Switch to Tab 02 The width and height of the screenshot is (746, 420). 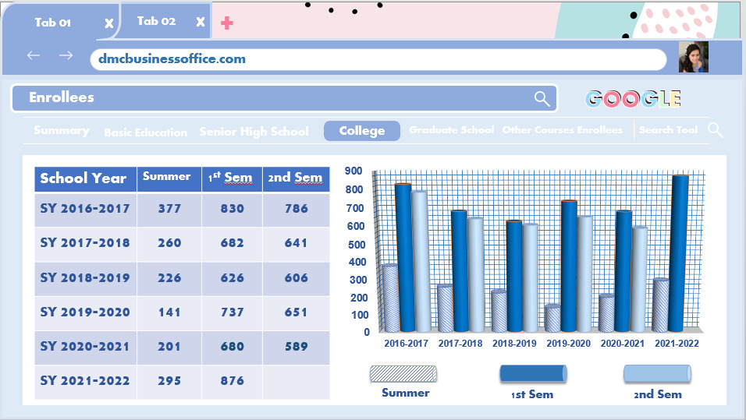(x=156, y=21)
